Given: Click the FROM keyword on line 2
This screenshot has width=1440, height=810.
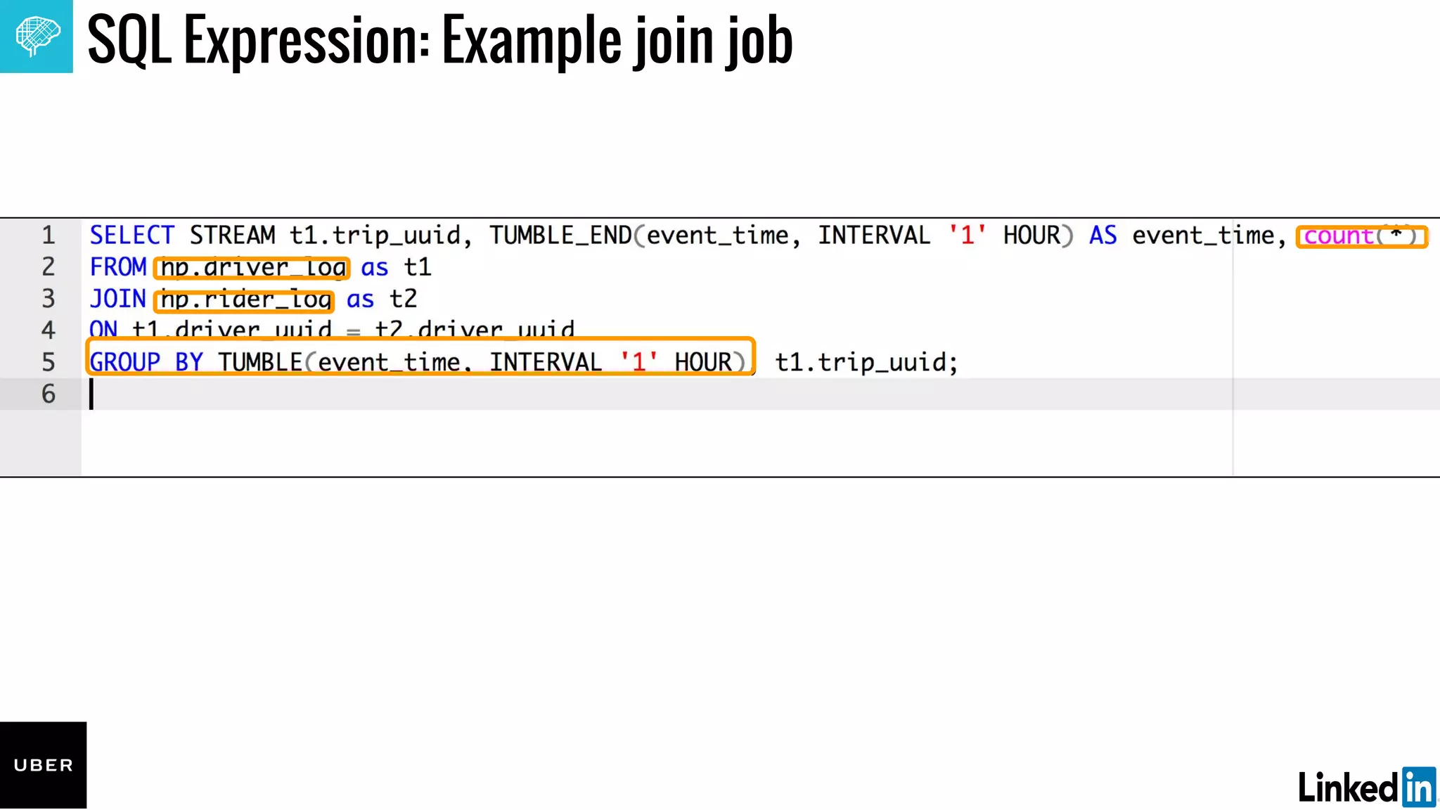Looking at the screenshot, I should tap(117, 267).
